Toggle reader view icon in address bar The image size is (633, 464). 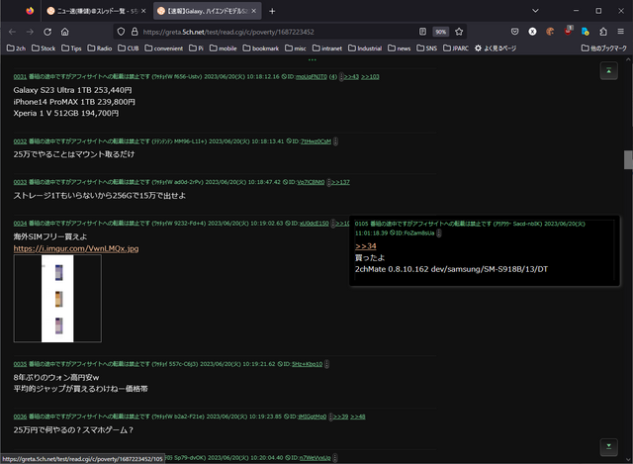pyautogui.click(x=422, y=32)
